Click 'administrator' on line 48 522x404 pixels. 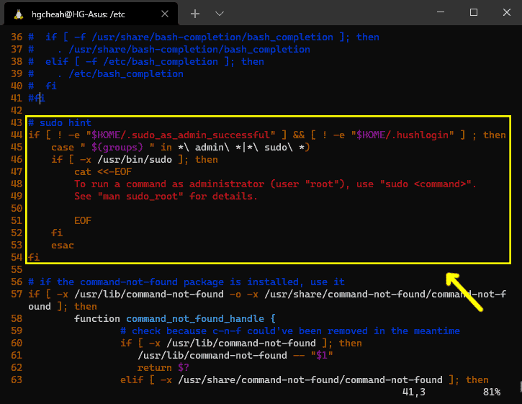point(227,184)
